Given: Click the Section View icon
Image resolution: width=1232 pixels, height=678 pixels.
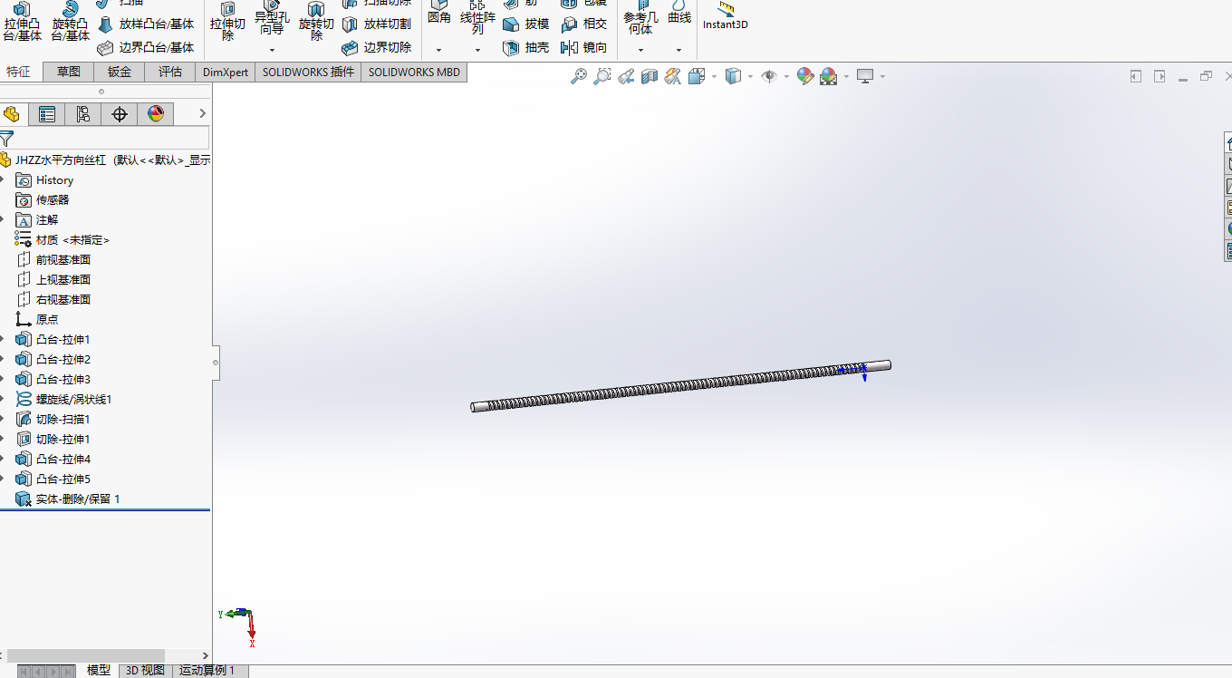Looking at the screenshot, I should tap(649, 76).
